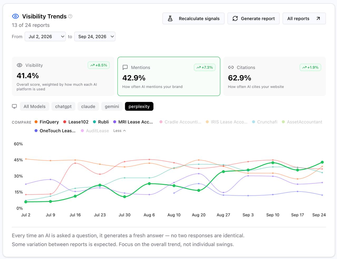Toggle Lease102 series in compare legend

[x=76, y=122]
